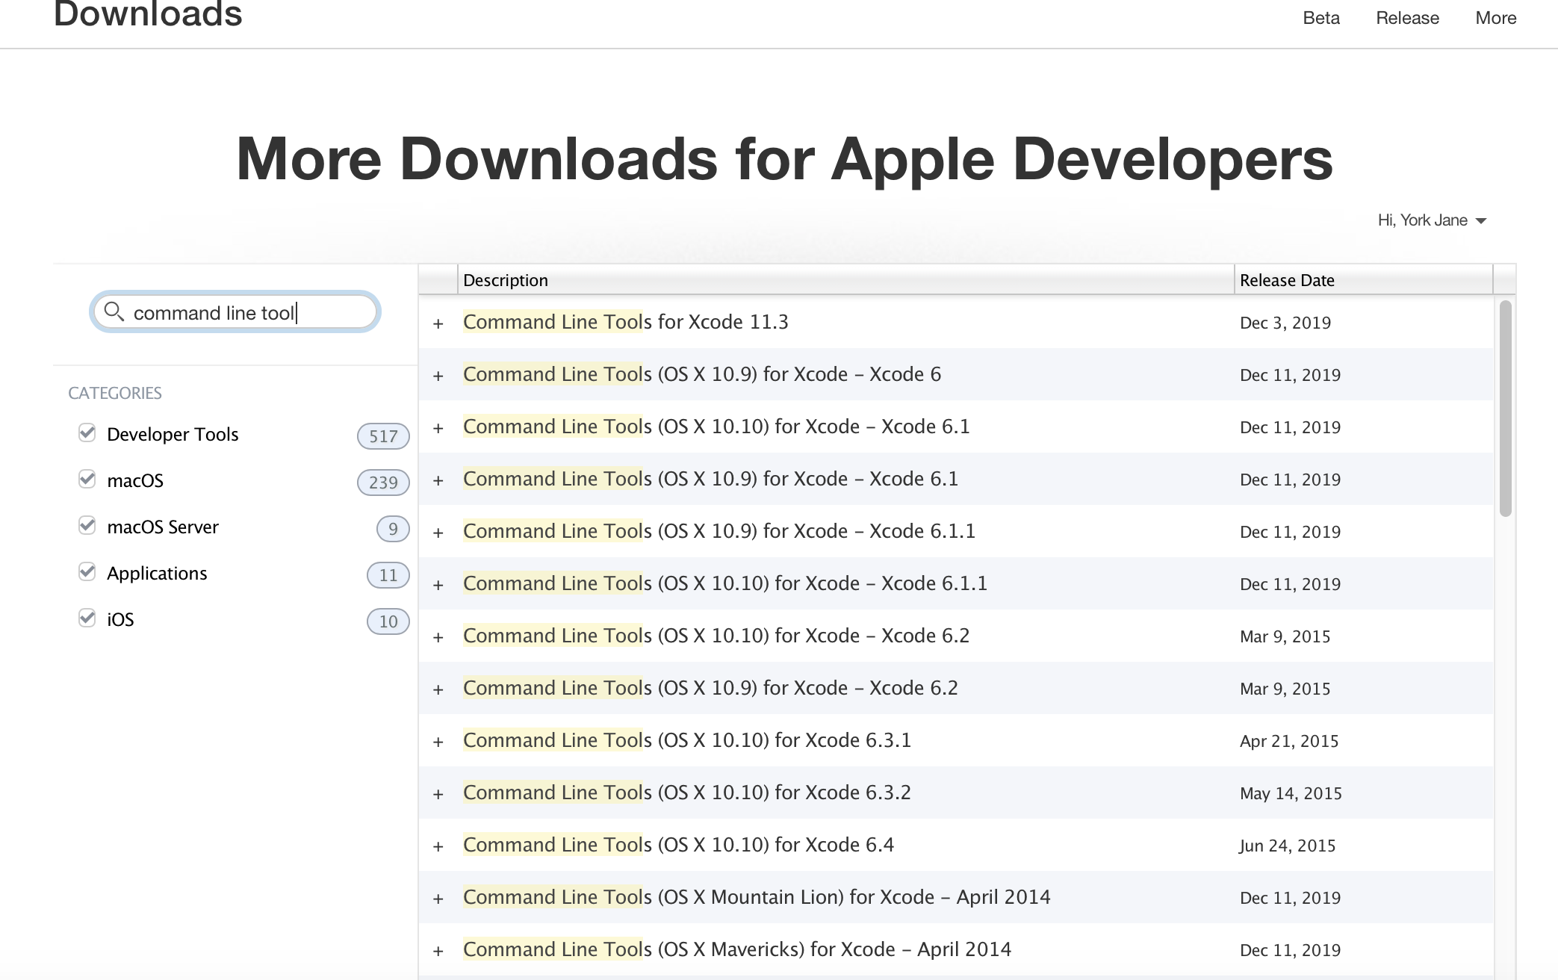This screenshot has height=980, width=1558.
Task: Expand the Command Line Tools (OS X Mavericks) April 2014 row
Action: [x=438, y=949]
